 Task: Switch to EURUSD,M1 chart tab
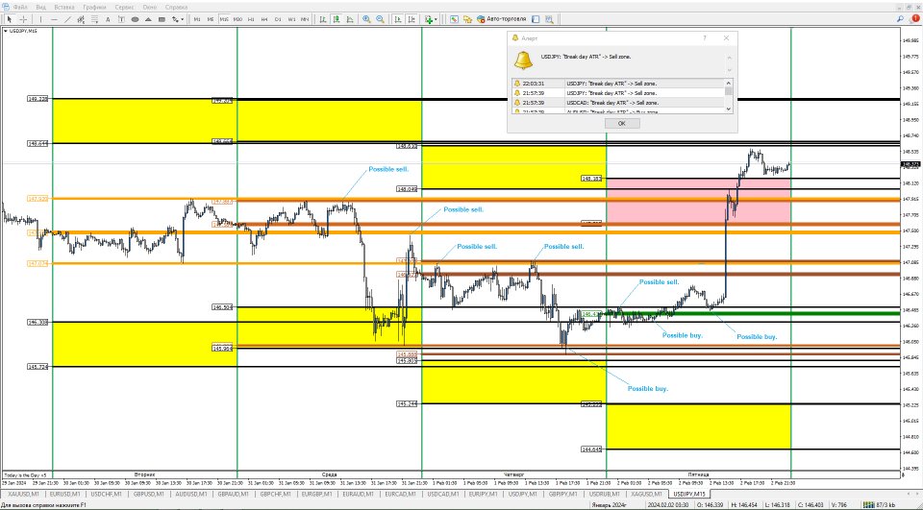[64, 494]
